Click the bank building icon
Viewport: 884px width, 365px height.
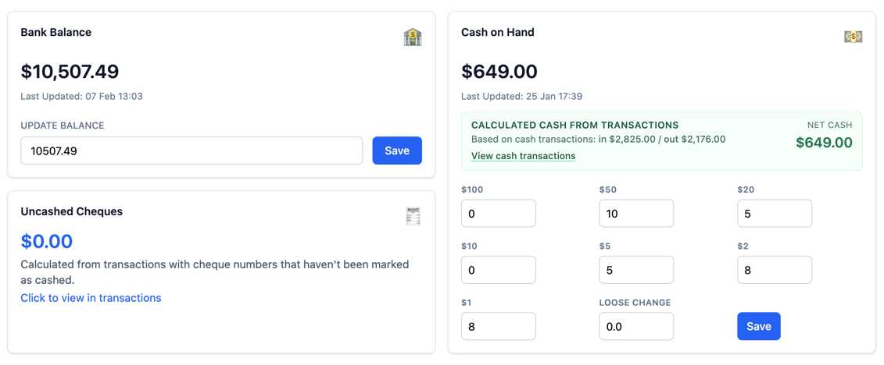[x=413, y=37]
